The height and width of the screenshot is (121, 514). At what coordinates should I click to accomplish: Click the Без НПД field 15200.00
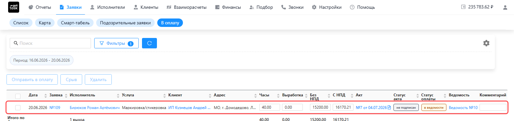pyautogui.click(x=320, y=107)
